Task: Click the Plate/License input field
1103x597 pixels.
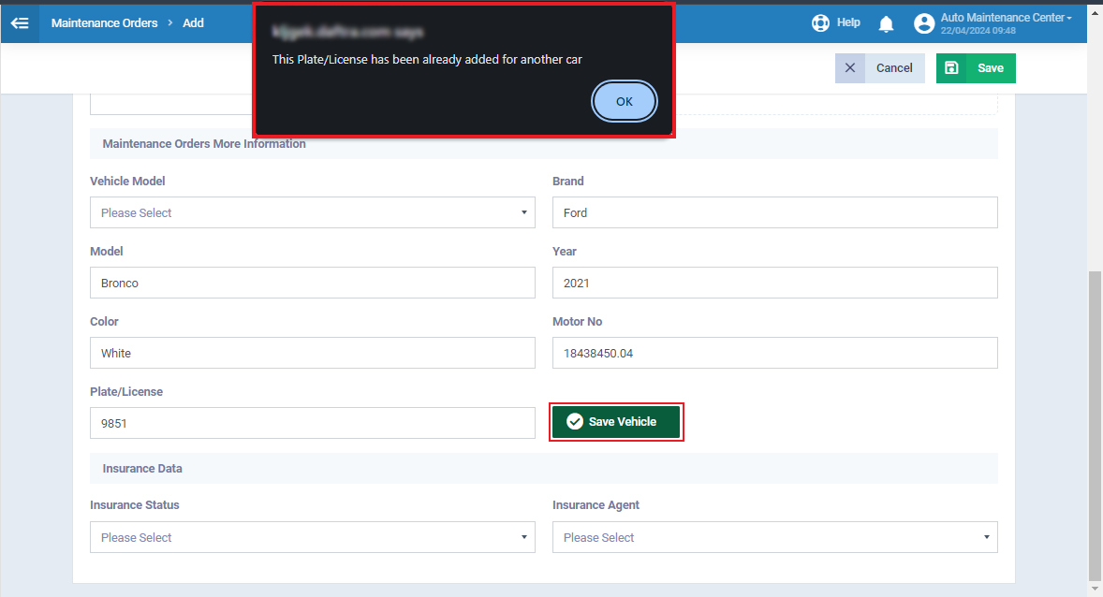Action: pos(312,423)
